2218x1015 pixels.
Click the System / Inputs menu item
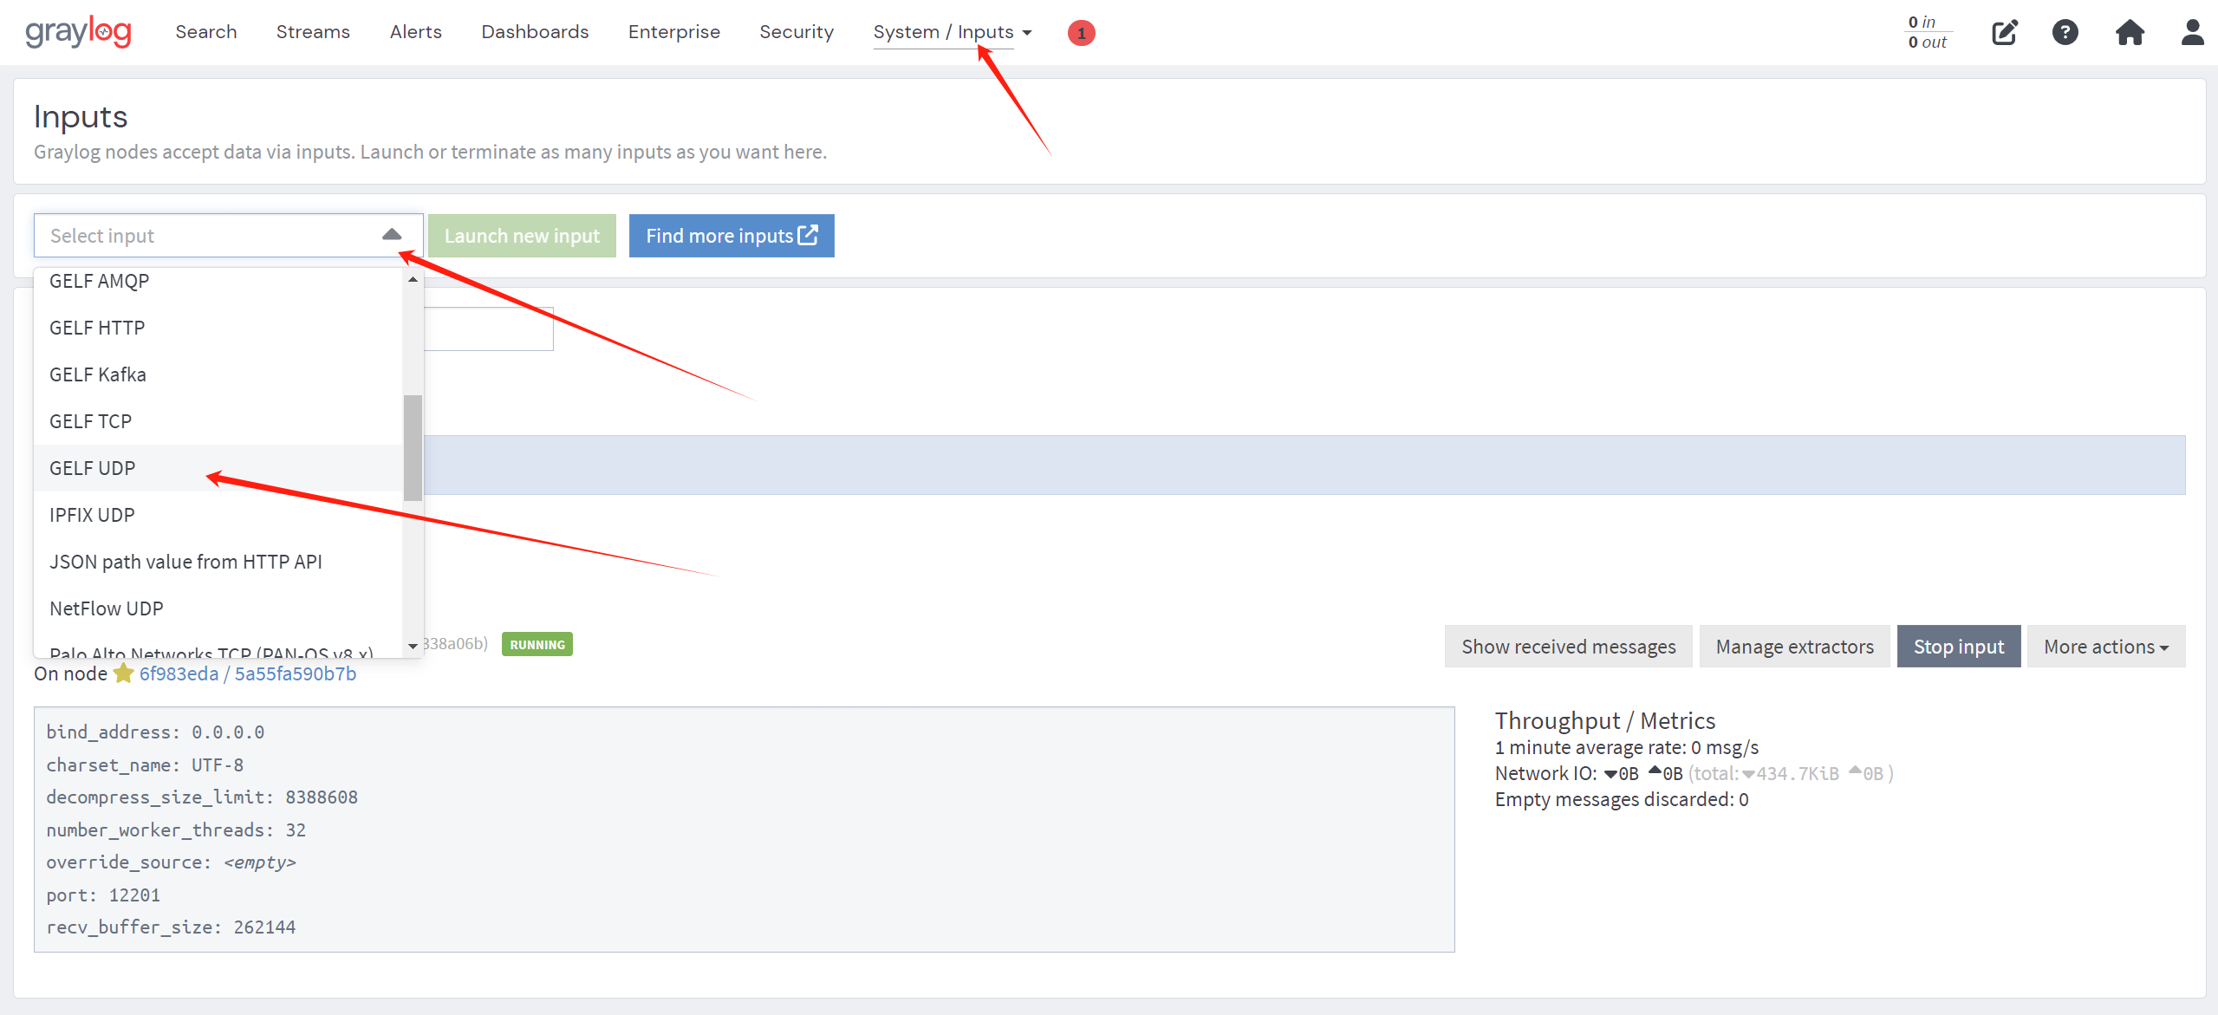pyautogui.click(x=949, y=31)
